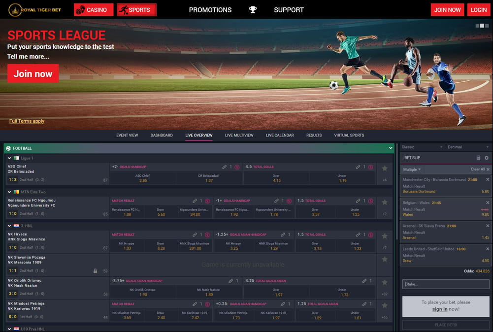The width and height of the screenshot is (493, 332).
Task: Click link icon in 4.5 Total Goals market
Action: tap(358, 167)
